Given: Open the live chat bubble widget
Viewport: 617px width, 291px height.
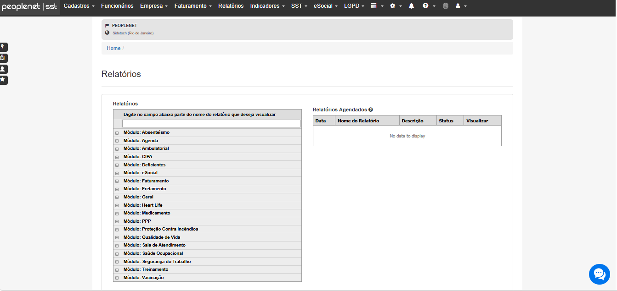Looking at the screenshot, I should click(599, 274).
